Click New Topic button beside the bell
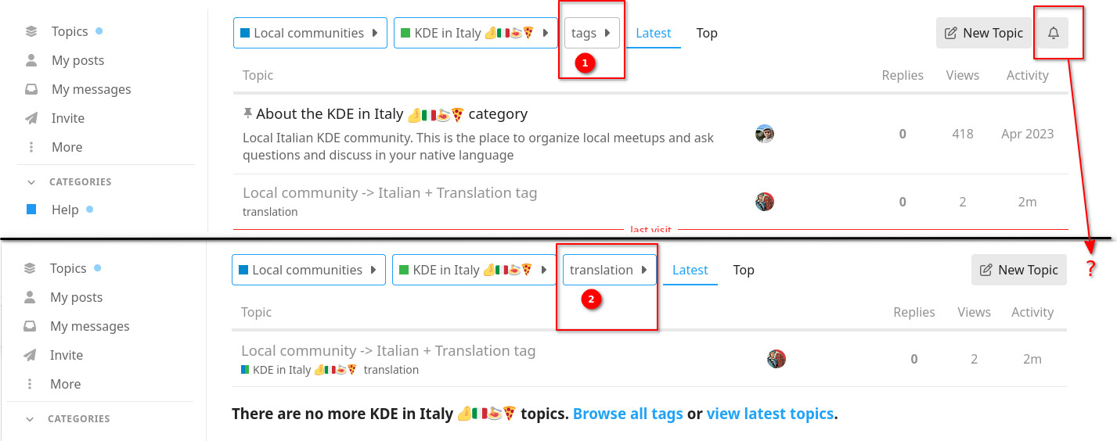The height and width of the screenshot is (441, 1117). 984,33
